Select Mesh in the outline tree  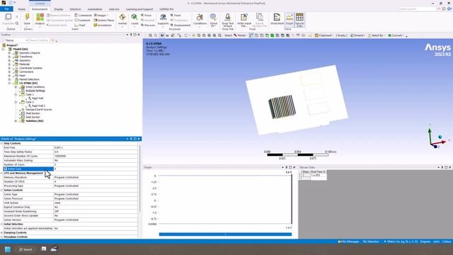click(x=22, y=76)
